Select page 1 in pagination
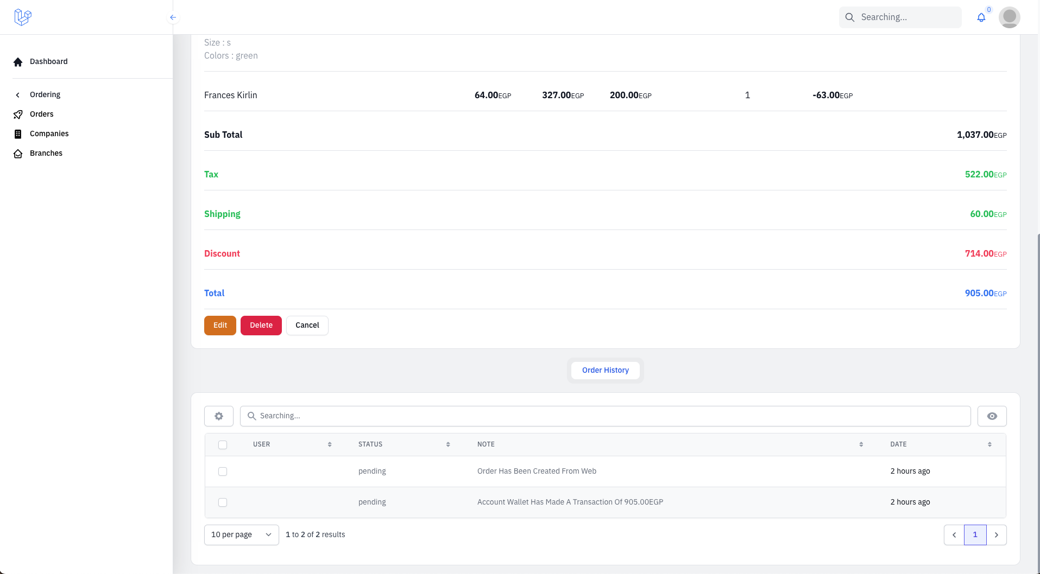This screenshot has width=1040, height=574. click(975, 535)
